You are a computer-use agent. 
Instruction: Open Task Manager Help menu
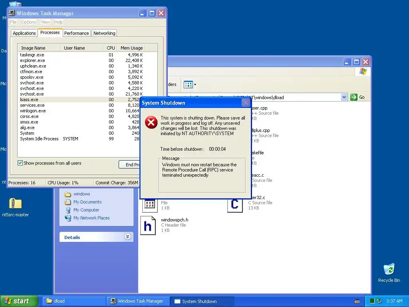point(58,22)
